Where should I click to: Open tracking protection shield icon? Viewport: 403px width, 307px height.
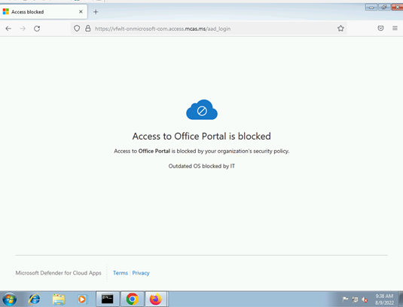tap(77, 29)
